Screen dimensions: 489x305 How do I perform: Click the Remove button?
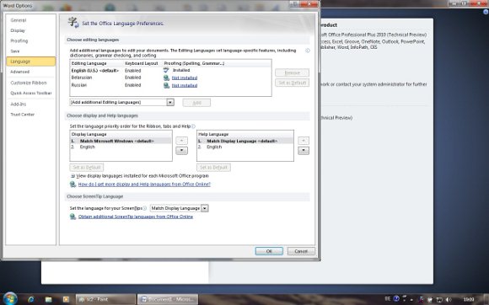click(293, 72)
